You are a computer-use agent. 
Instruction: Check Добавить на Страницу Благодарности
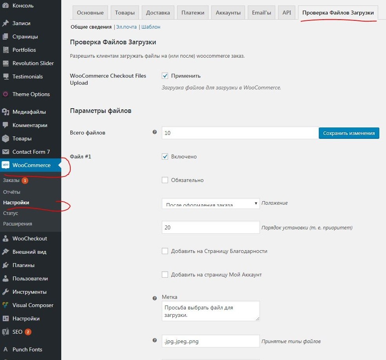pyautogui.click(x=165, y=251)
